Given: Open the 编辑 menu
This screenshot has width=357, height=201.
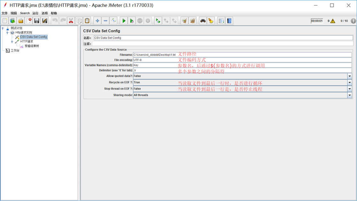Looking at the screenshot, I should point(14,13).
